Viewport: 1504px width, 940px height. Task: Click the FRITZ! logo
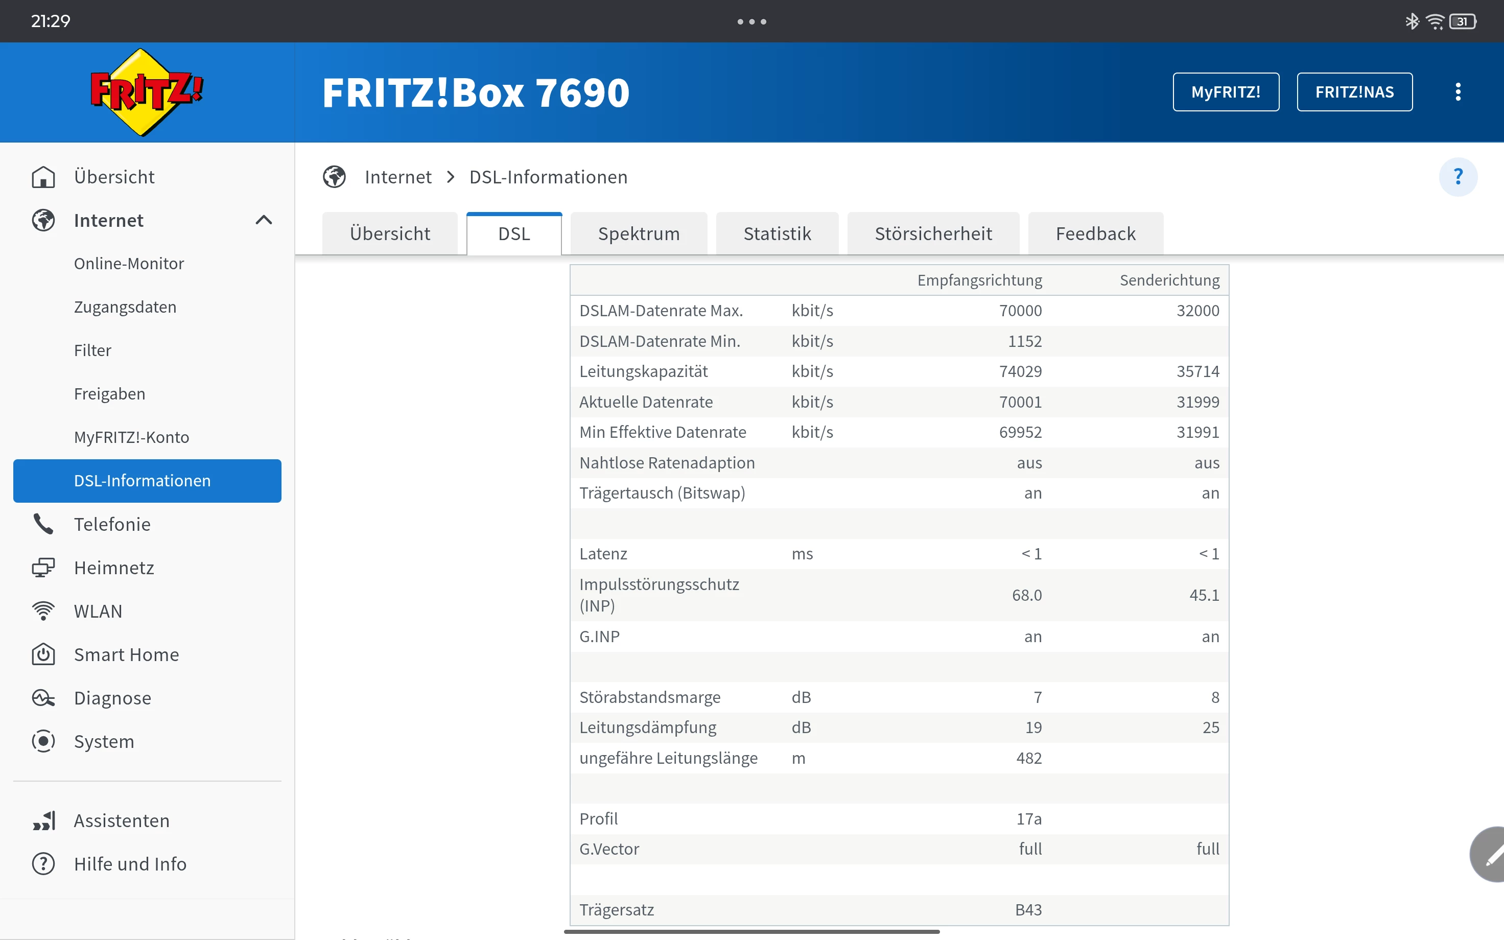pyautogui.click(x=147, y=92)
